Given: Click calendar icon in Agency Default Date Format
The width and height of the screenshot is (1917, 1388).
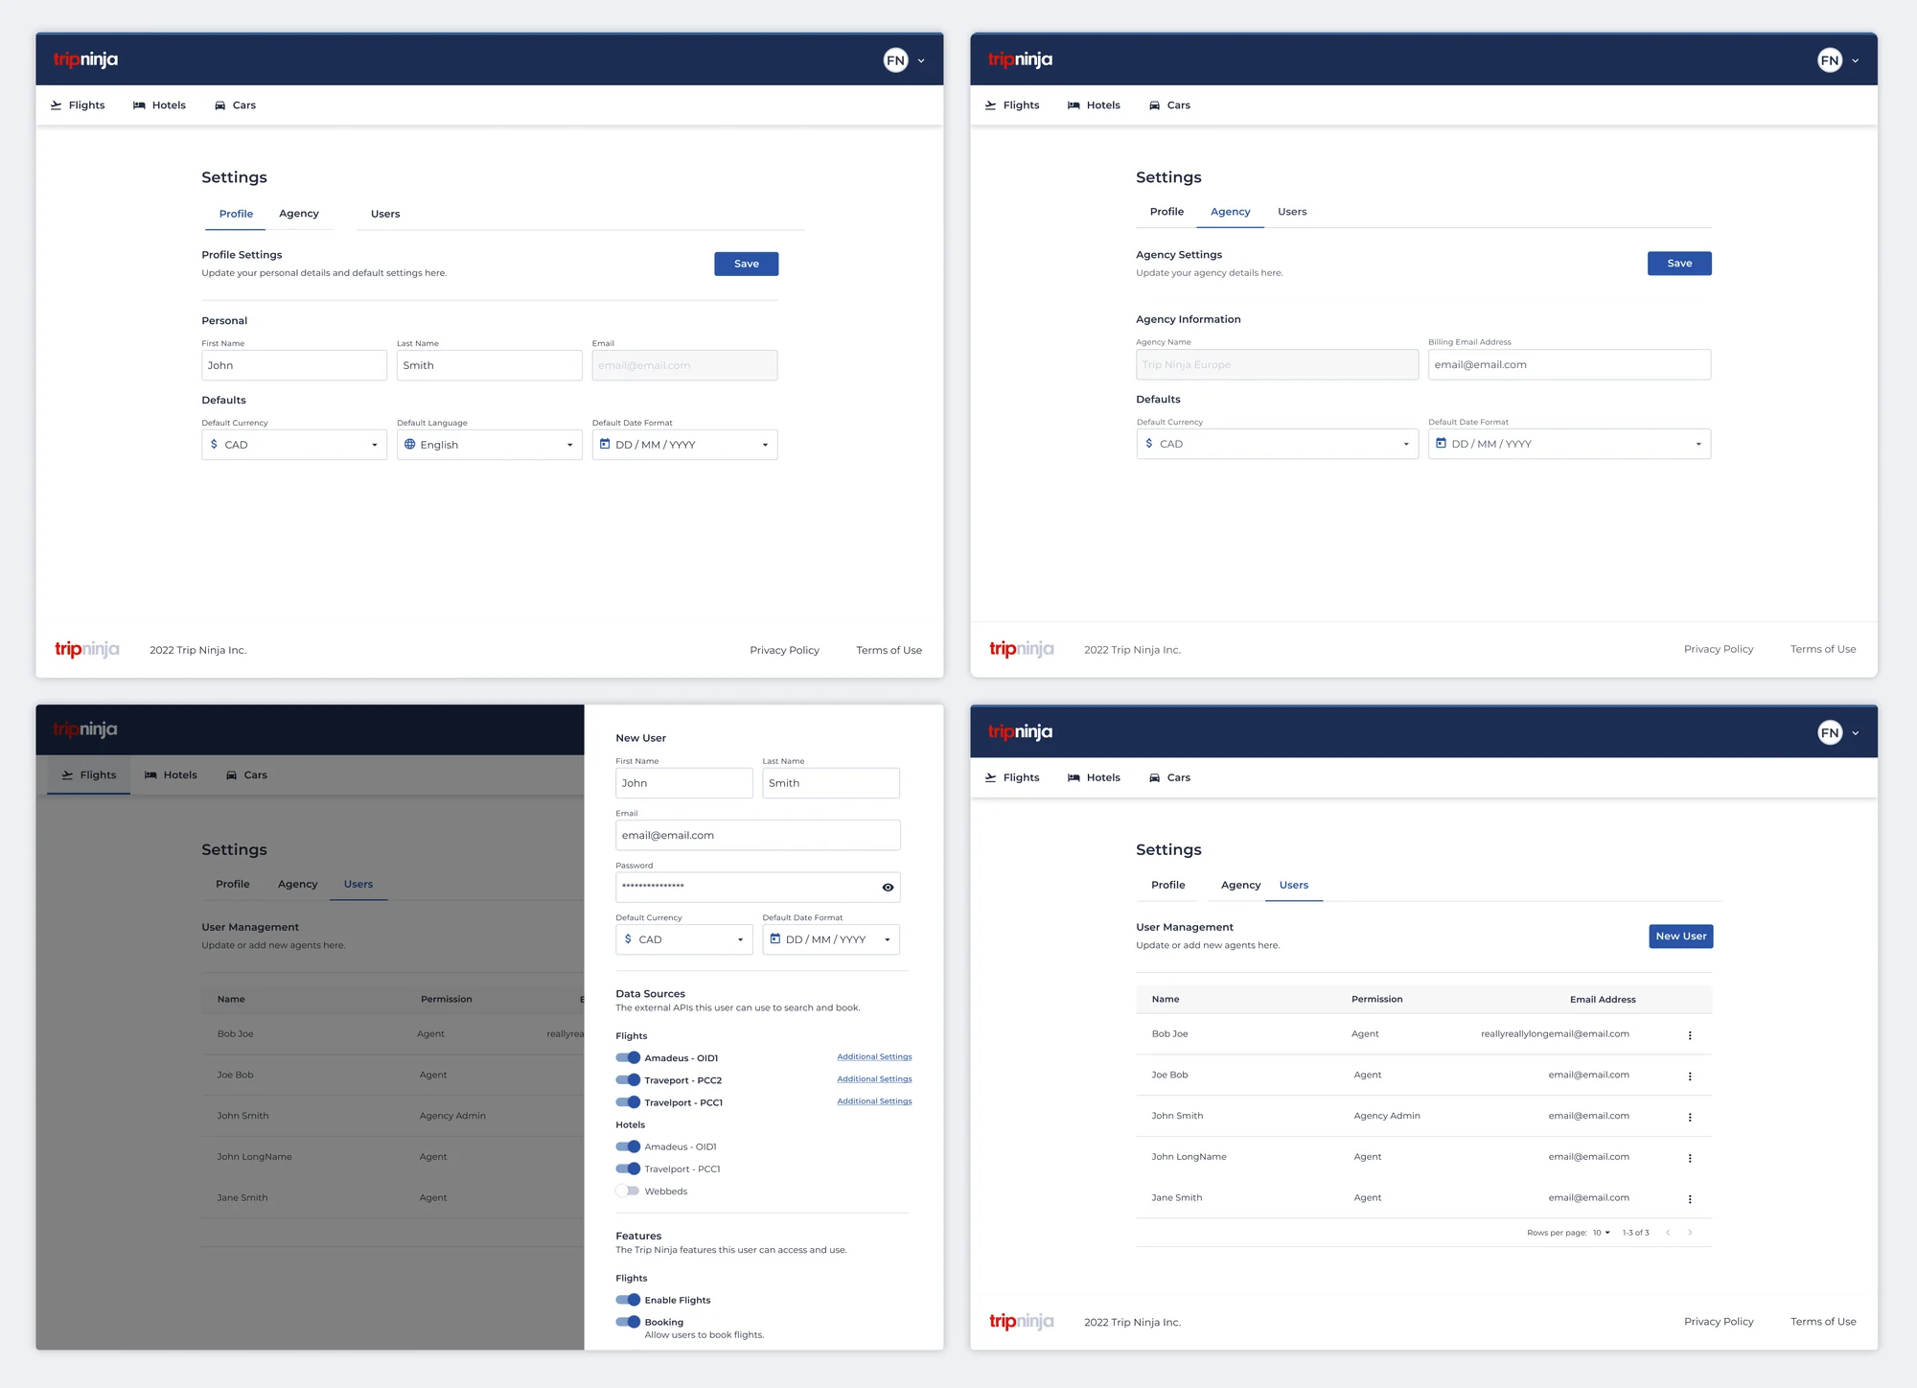Looking at the screenshot, I should [1441, 443].
